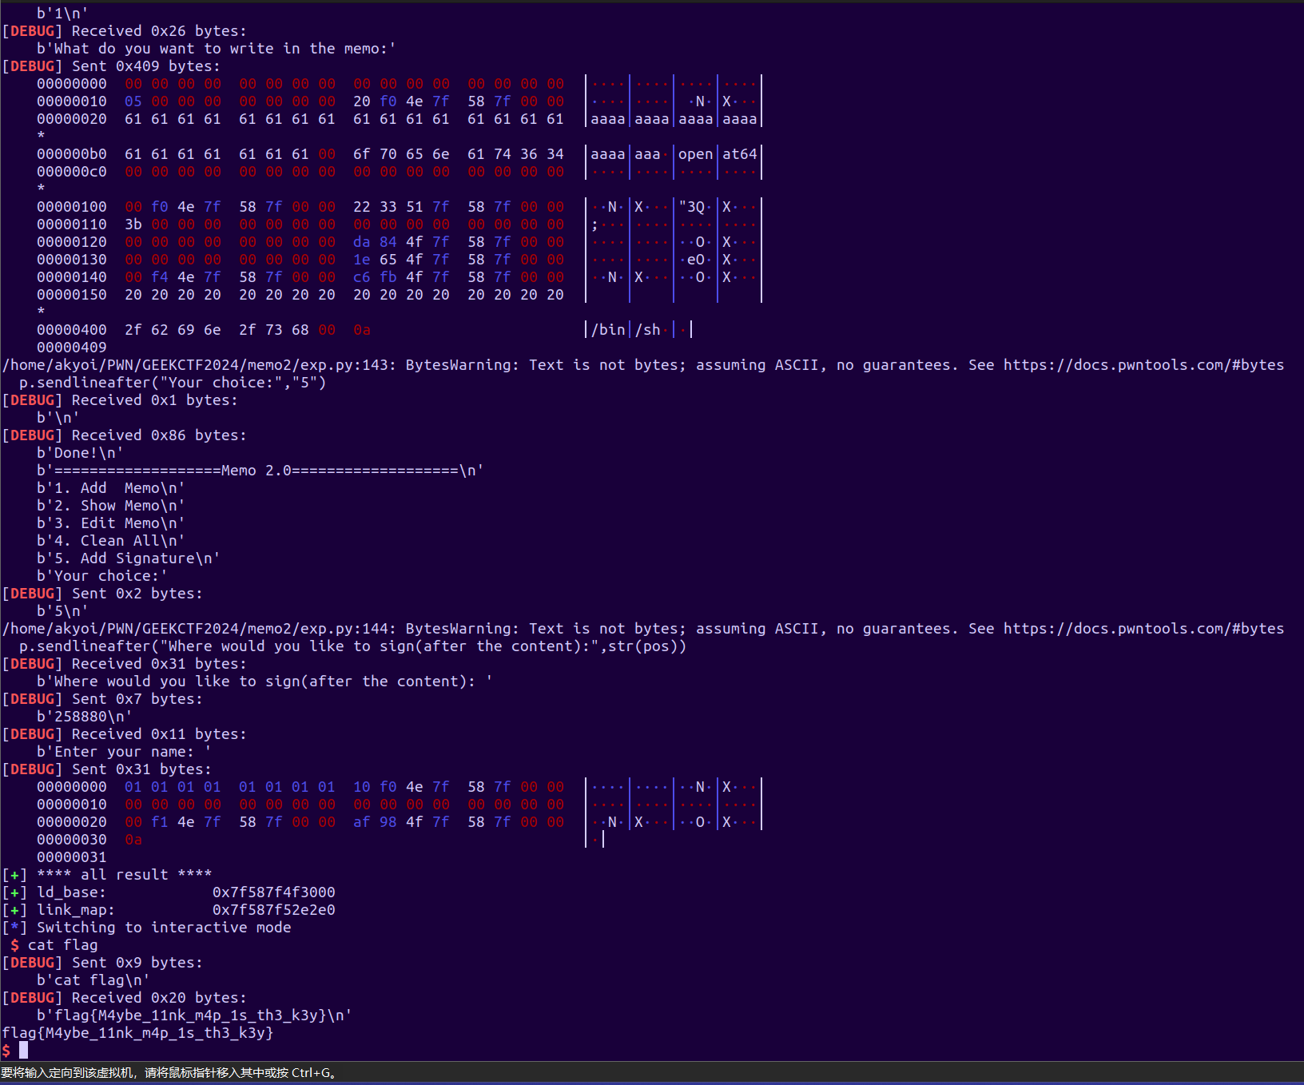Click the 'at64' ASCII column text in hexdump
This screenshot has width=1304, height=1085.
[739, 153]
